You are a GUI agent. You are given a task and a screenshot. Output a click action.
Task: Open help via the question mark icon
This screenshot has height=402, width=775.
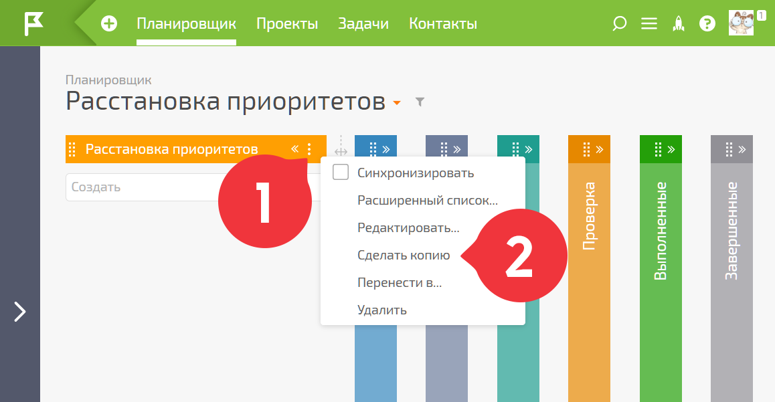pyautogui.click(x=707, y=23)
